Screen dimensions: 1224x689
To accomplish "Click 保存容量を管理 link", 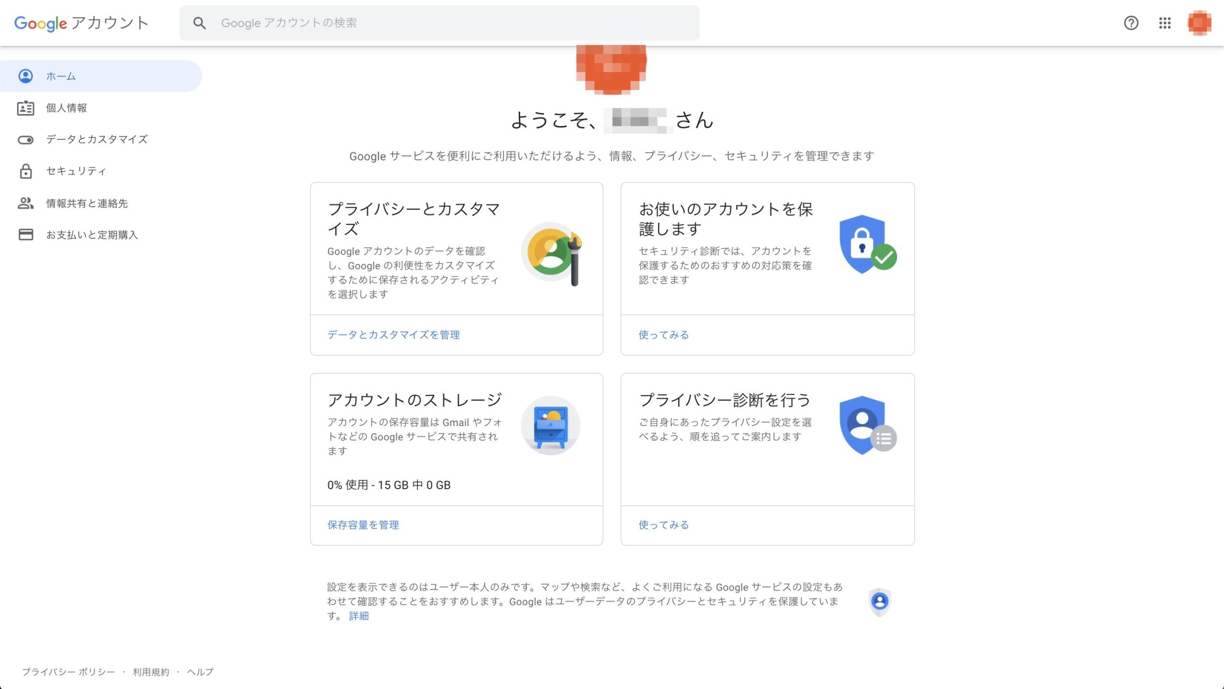I will pyautogui.click(x=363, y=525).
